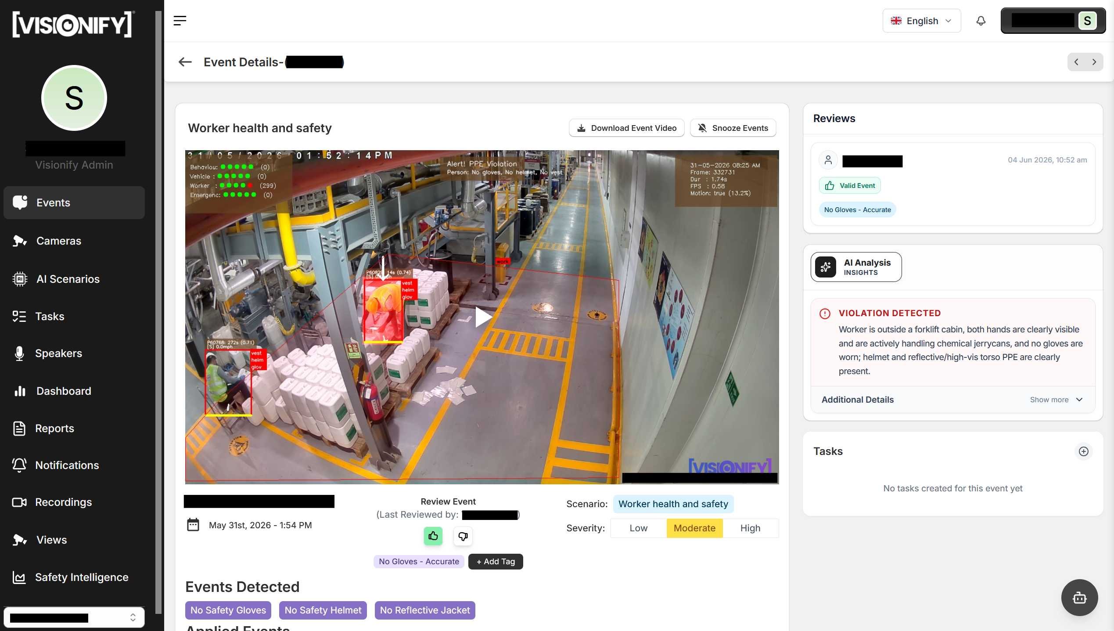Click the reviewer person icon in Reviews

pyautogui.click(x=828, y=160)
